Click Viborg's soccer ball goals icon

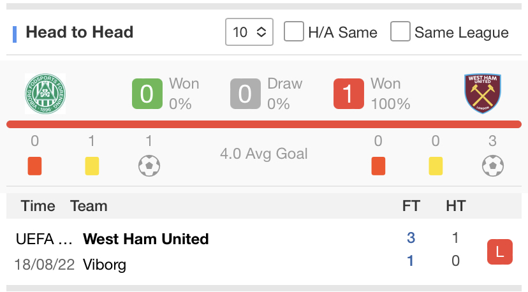(149, 166)
